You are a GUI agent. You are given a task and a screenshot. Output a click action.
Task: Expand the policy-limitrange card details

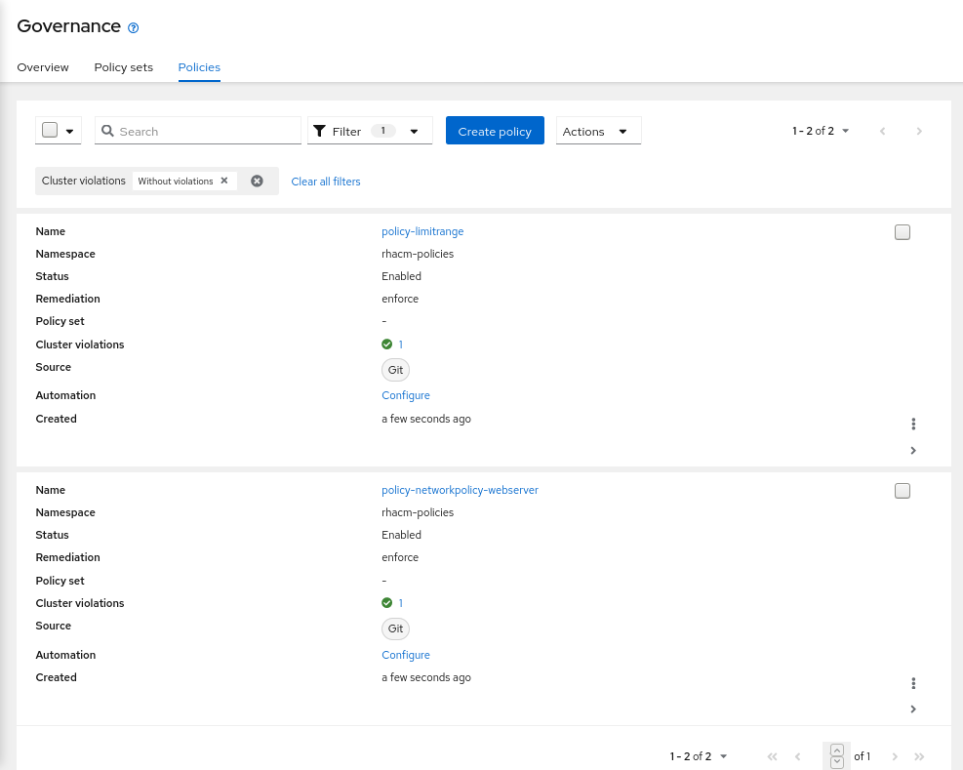pos(913,450)
